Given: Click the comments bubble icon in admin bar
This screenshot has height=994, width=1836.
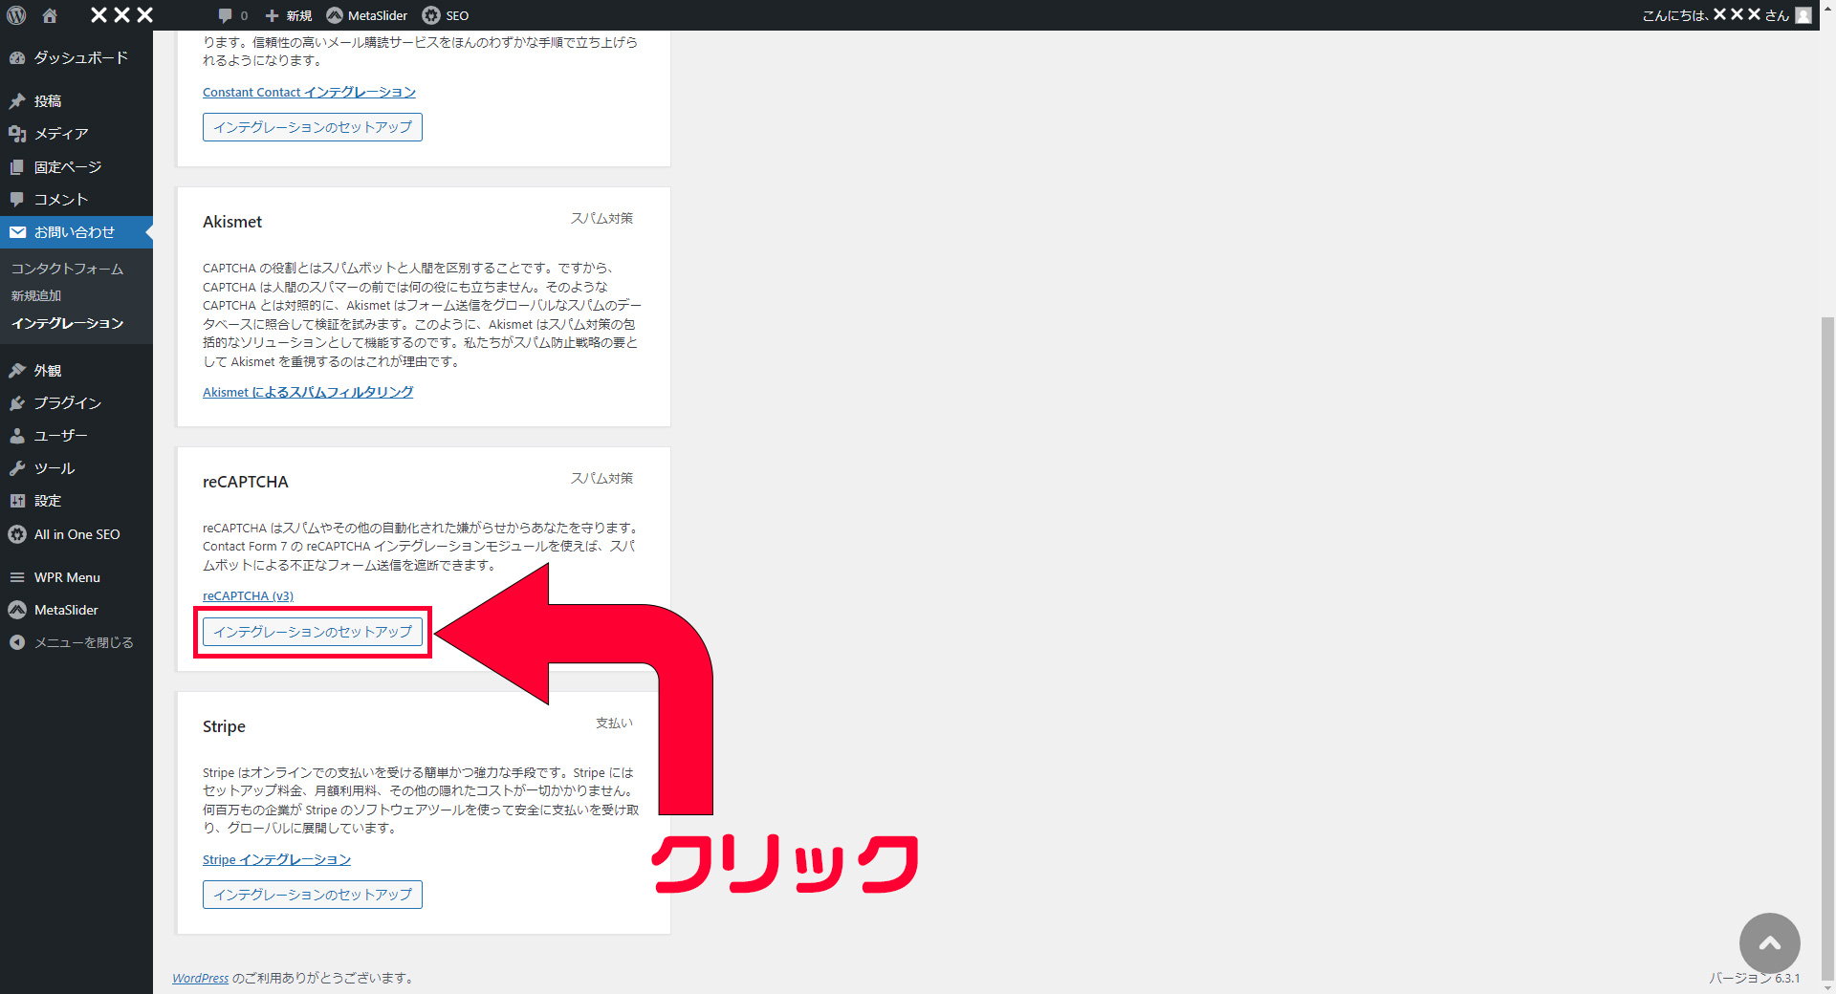Looking at the screenshot, I should (225, 15).
